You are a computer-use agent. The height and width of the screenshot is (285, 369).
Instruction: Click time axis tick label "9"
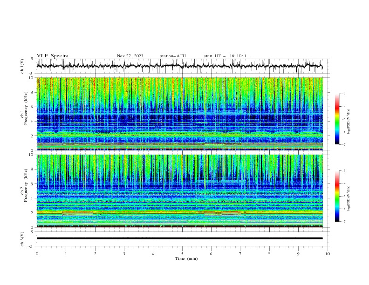pos(298,254)
